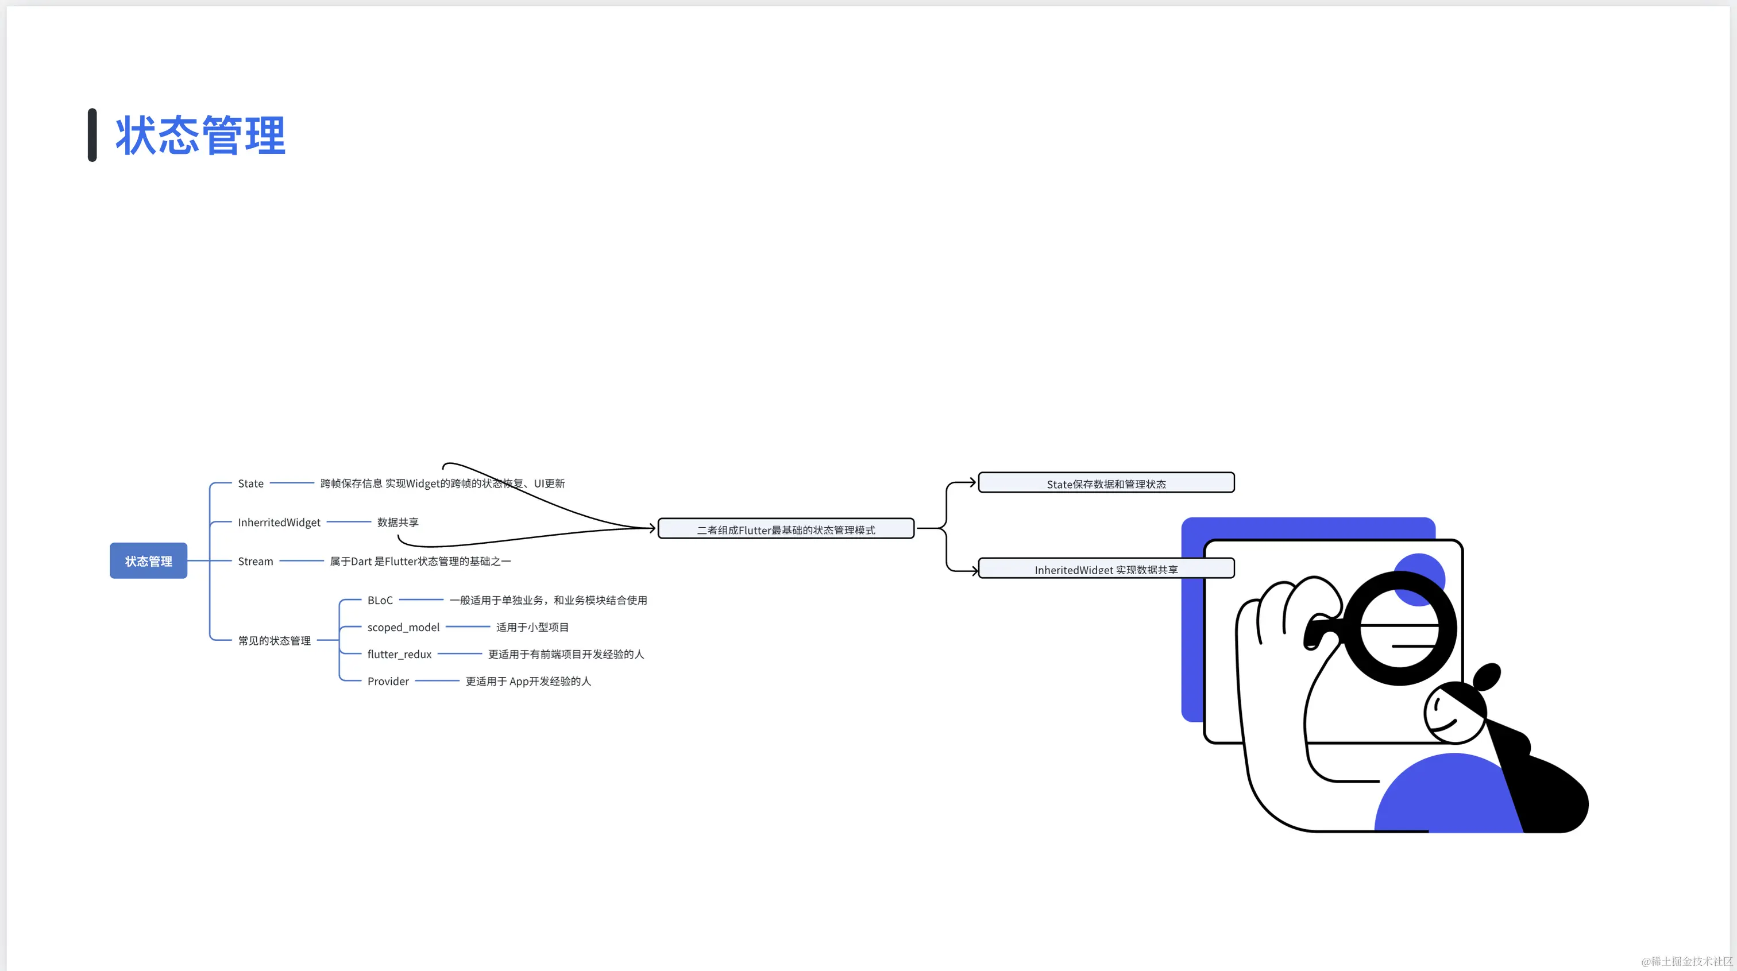1737x971 pixels.
Task: Click the 适用于小型项目 description text
Action: pyautogui.click(x=532, y=627)
